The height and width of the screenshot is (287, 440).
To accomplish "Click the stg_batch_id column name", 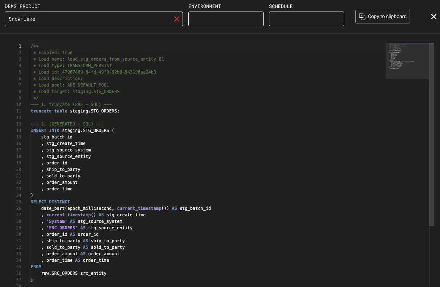I will pyautogui.click(x=56, y=137).
